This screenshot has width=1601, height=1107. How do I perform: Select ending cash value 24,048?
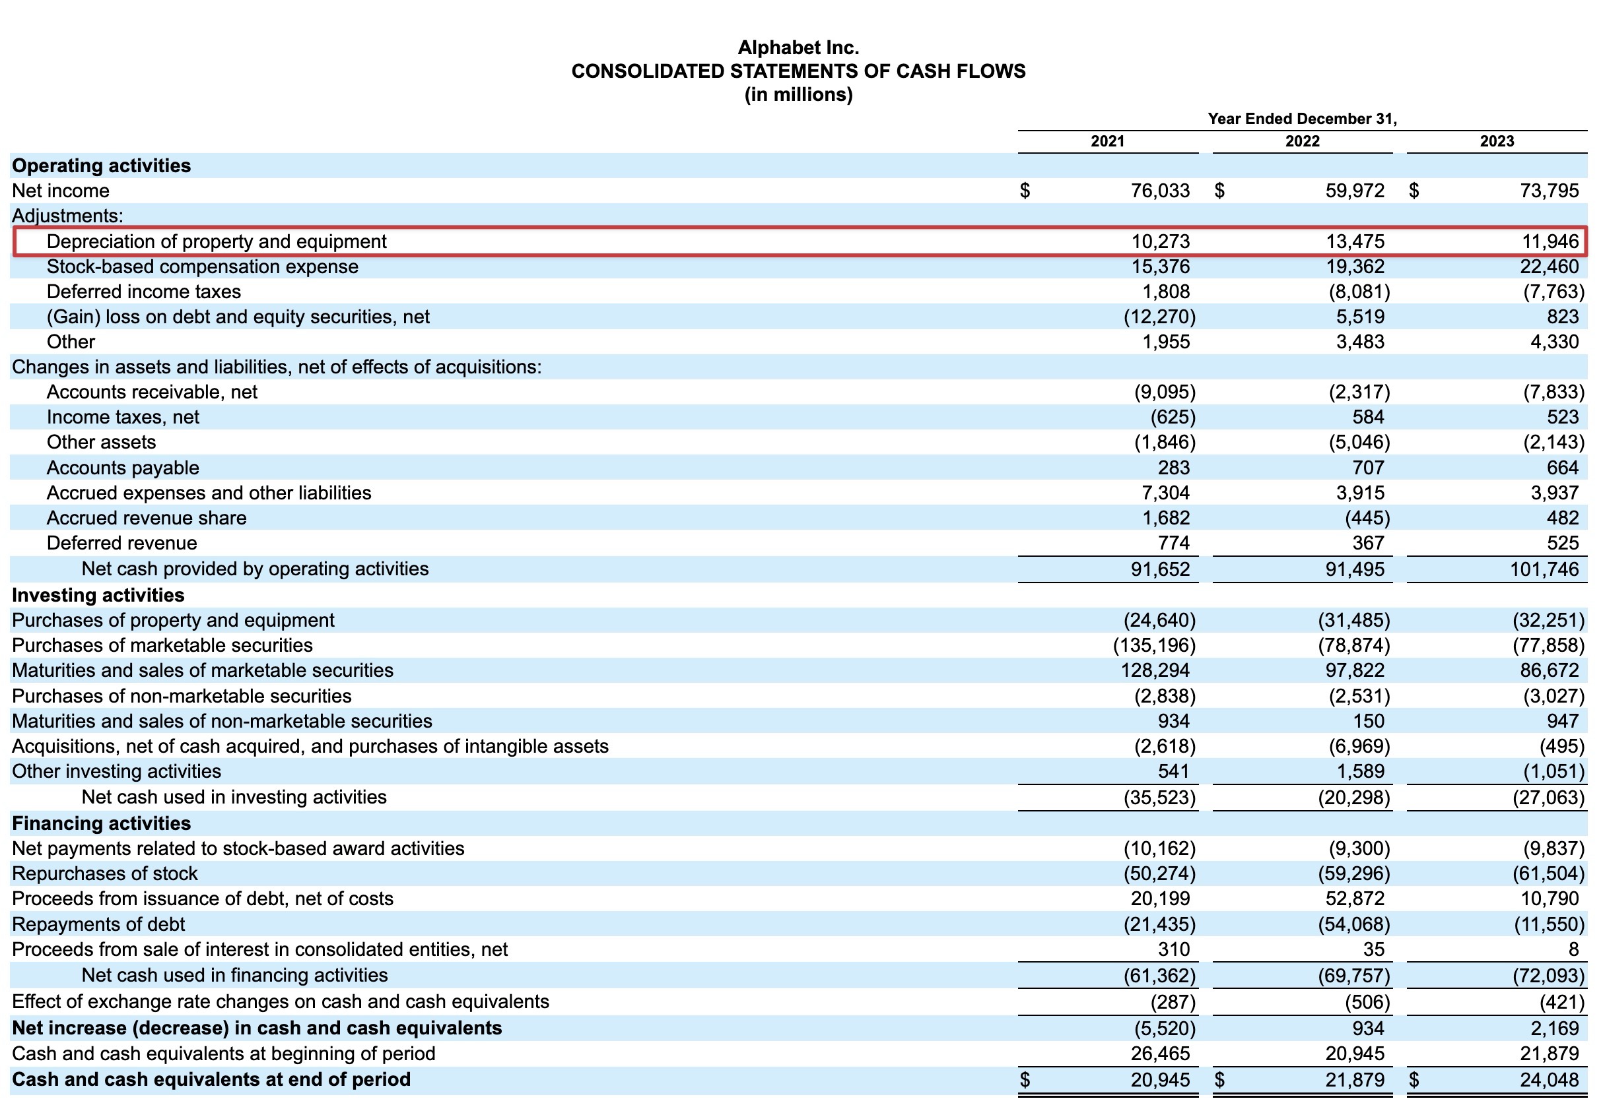pyautogui.click(x=1549, y=1080)
